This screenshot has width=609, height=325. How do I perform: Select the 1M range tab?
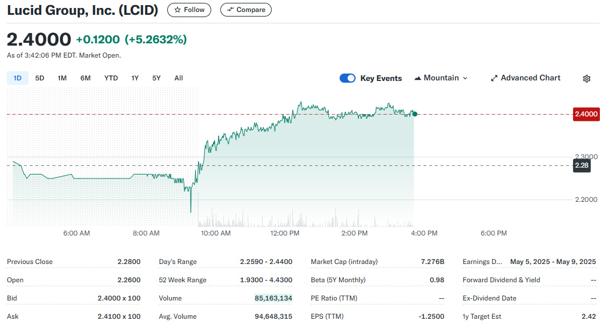[62, 78]
